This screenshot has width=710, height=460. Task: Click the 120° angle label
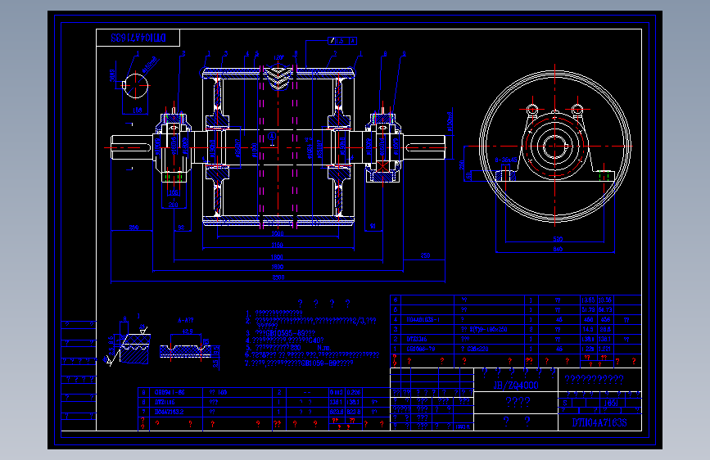point(278,58)
